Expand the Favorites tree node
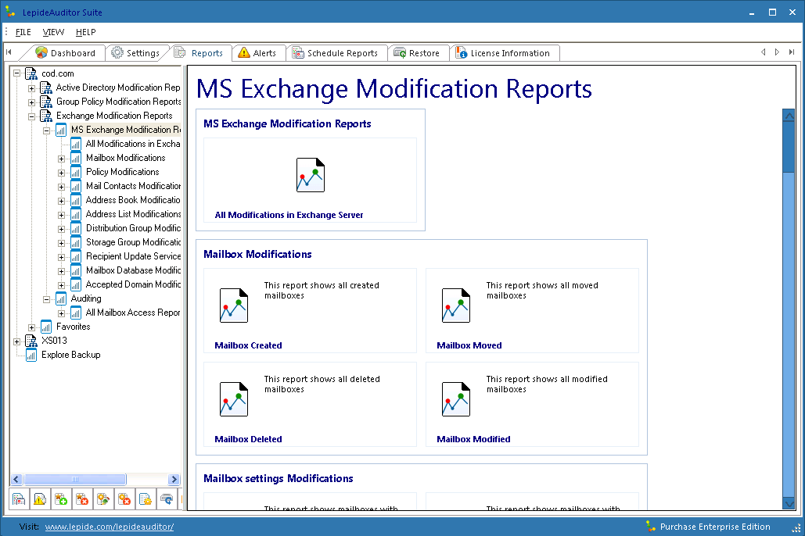Screen dimensions: 805x536 [x=32, y=327]
